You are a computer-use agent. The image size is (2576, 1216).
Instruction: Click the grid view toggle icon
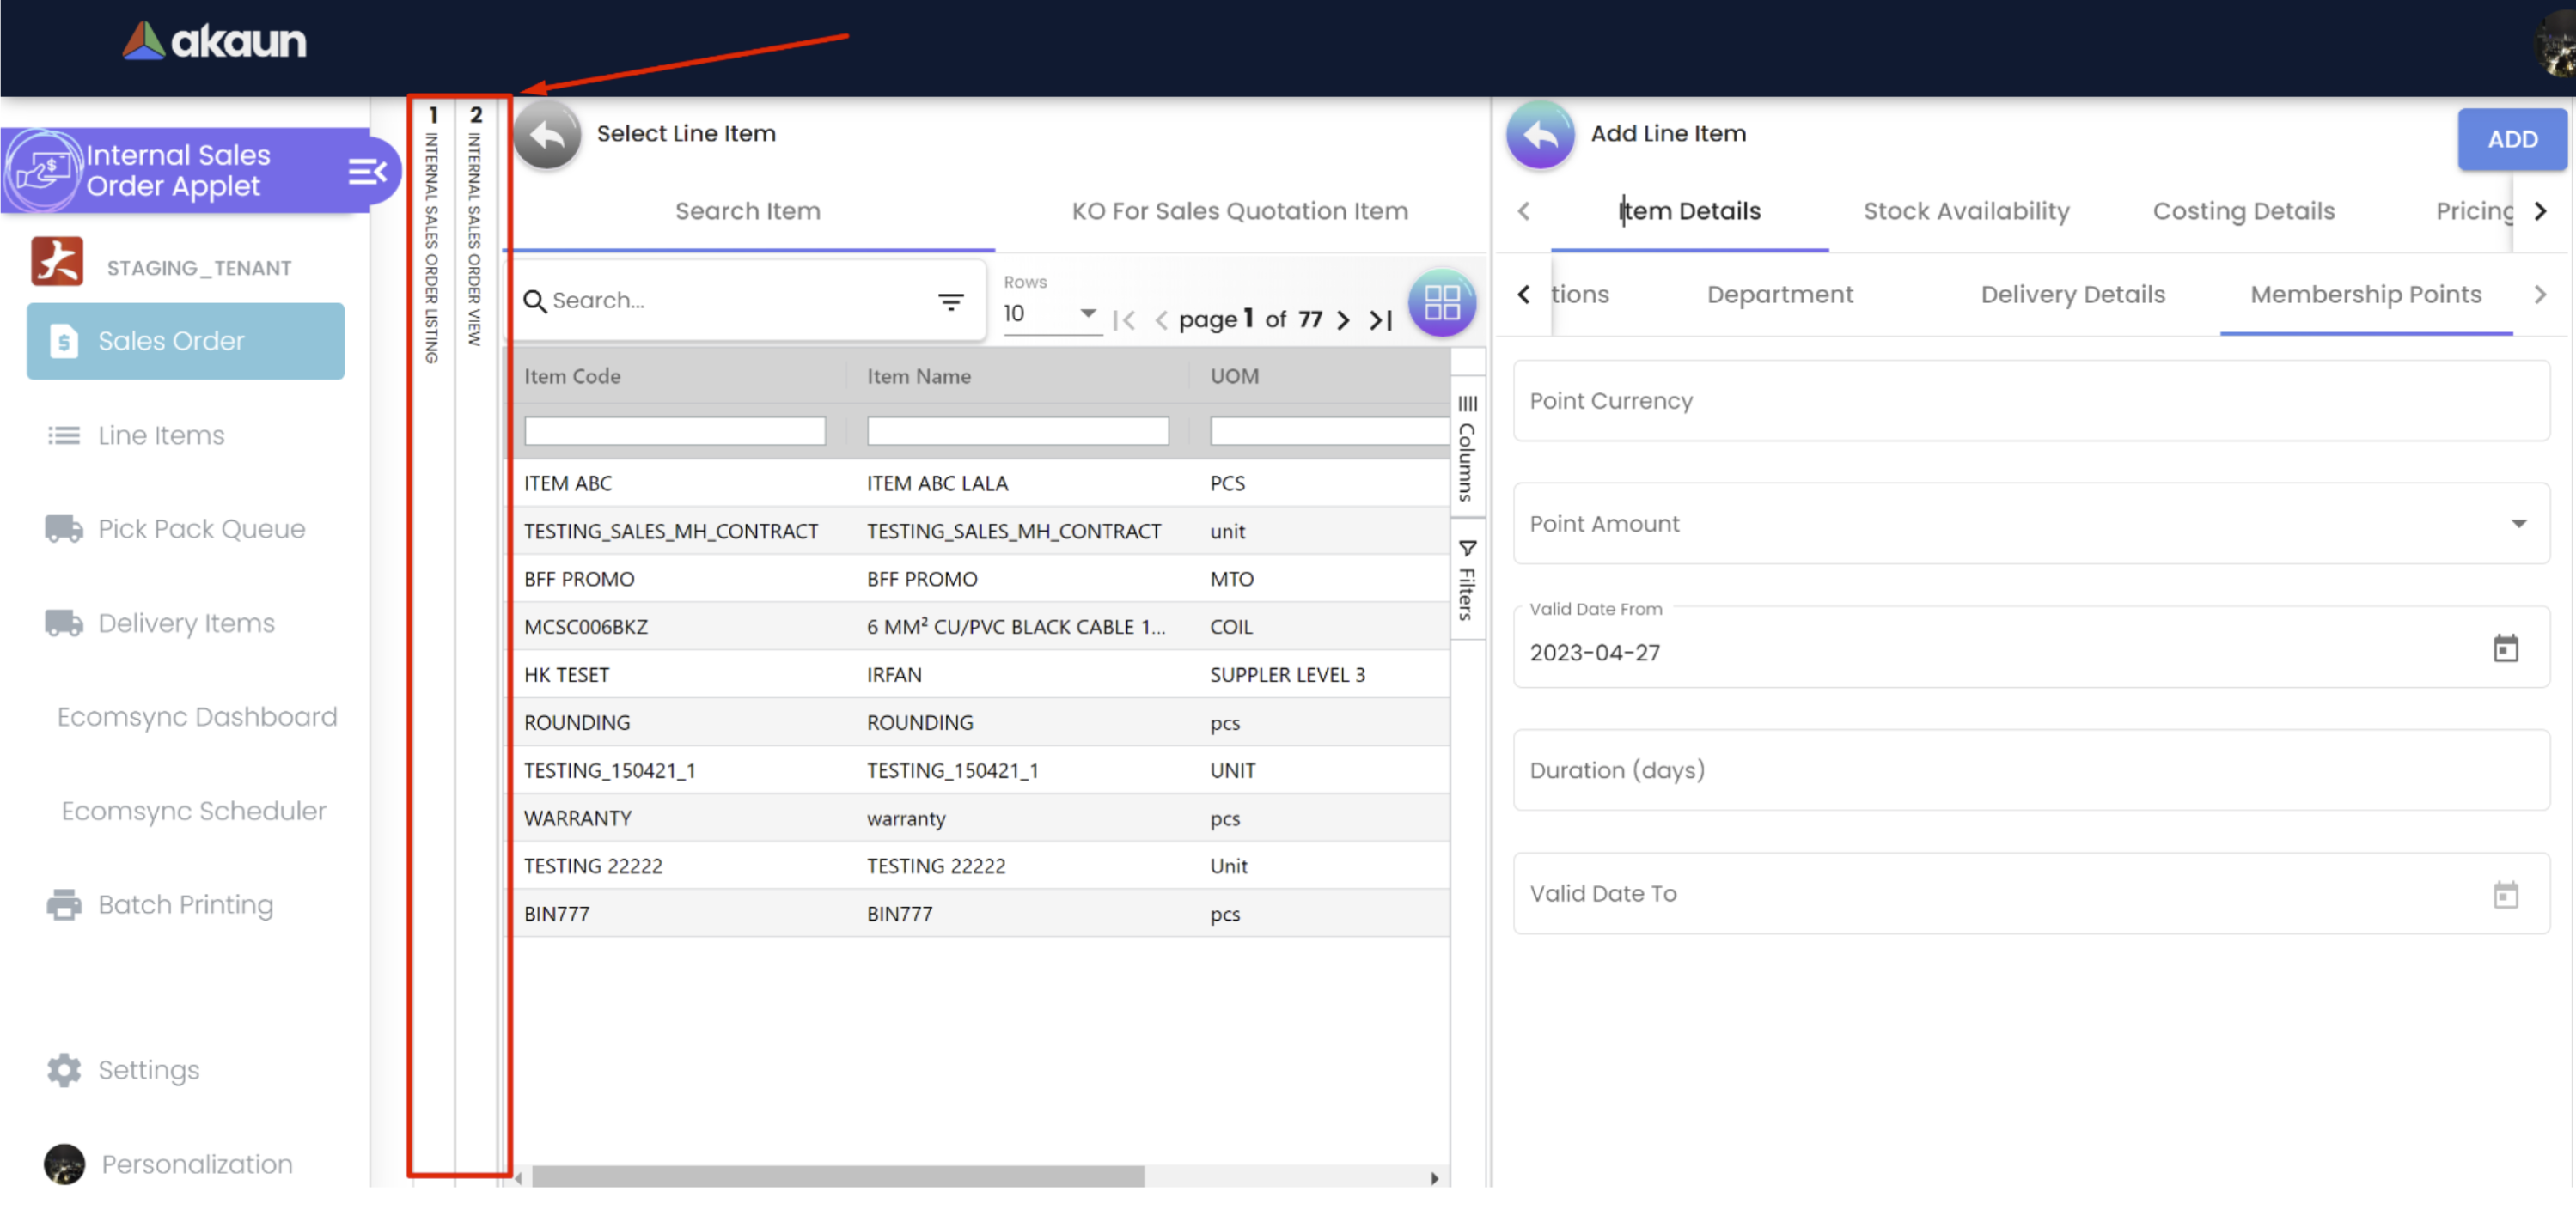coord(1441,303)
